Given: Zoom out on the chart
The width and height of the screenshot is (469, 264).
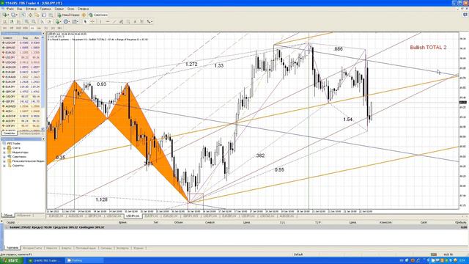Looking at the screenshot, I should pos(34,21).
